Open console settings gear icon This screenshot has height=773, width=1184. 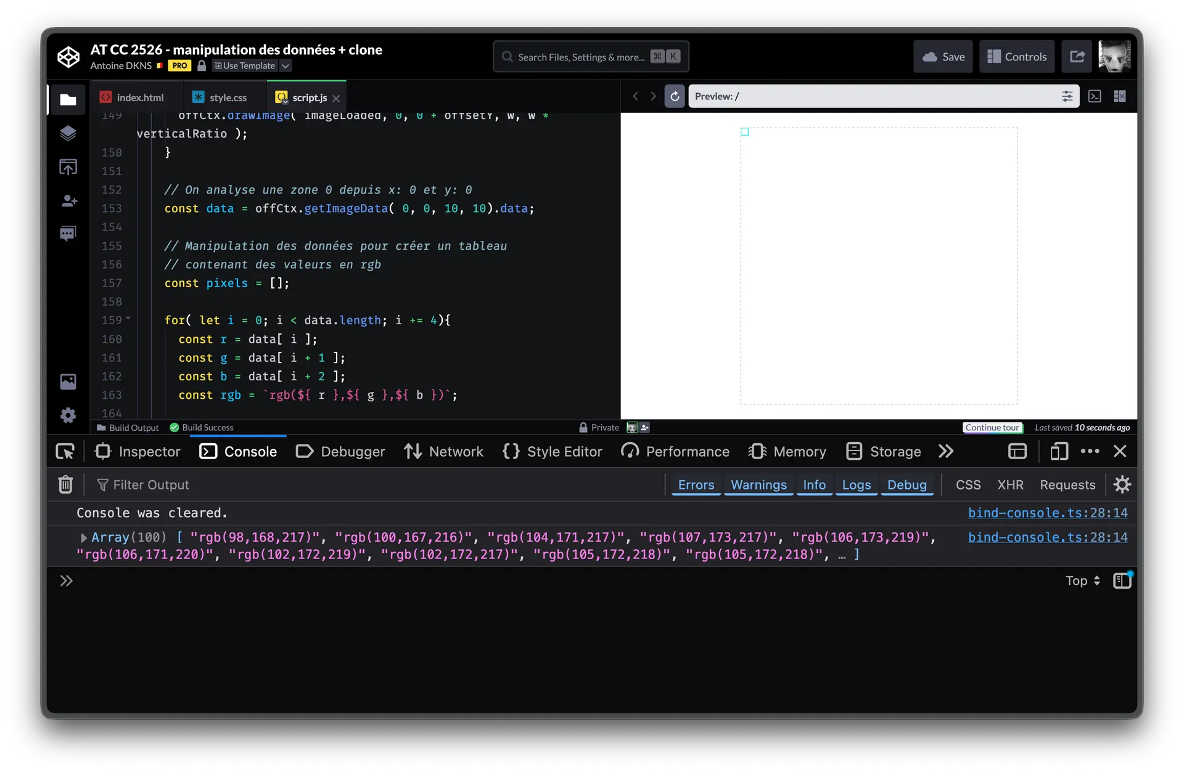(1122, 485)
